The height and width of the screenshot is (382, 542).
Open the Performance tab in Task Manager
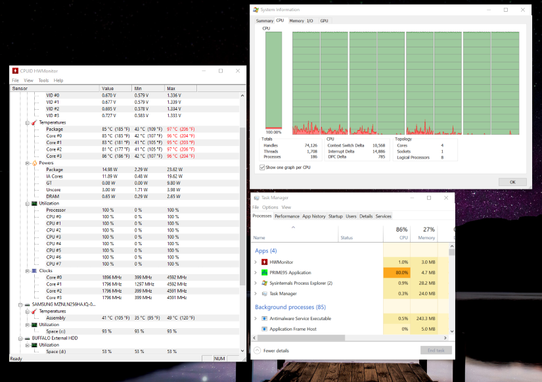[x=286, y=216]
